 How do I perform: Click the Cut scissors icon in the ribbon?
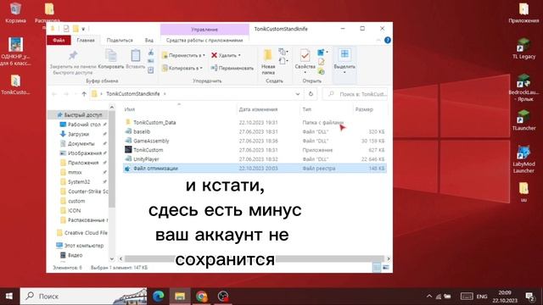coord(151,53)
